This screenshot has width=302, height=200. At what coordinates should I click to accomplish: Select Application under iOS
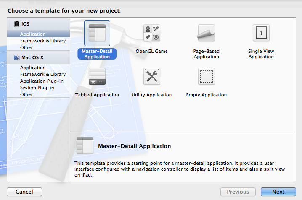tap(39, 34)
